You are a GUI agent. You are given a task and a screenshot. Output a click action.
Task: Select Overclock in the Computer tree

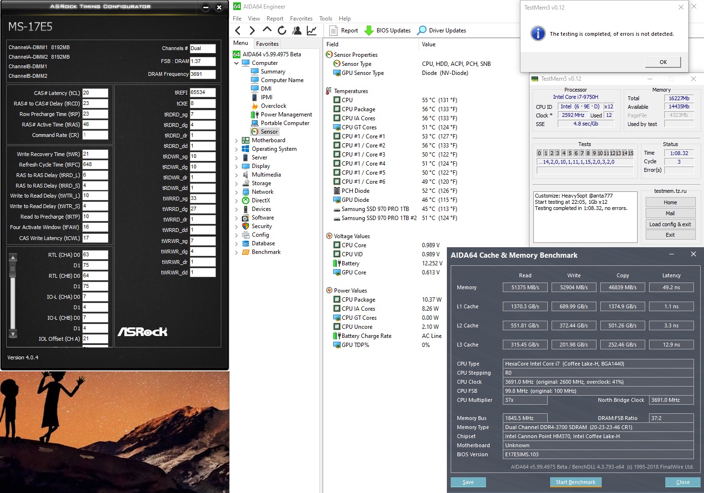tap(273, 106)
